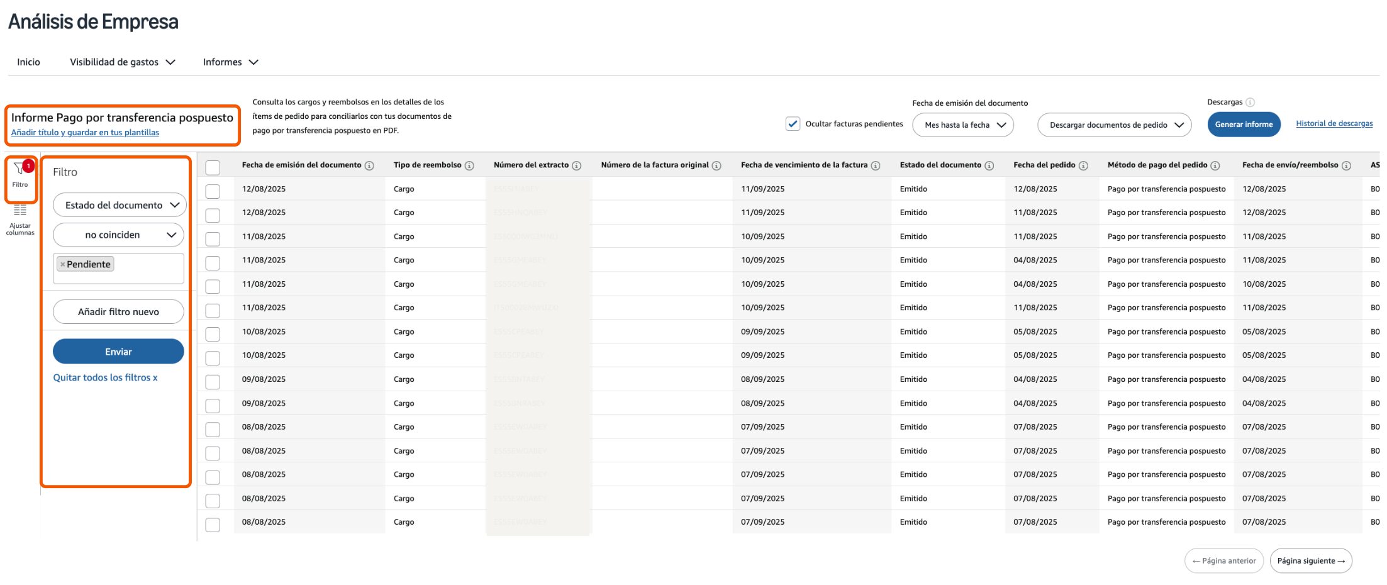Switch to the Inicio tab
1387x585 pixels.
point(29,62)
